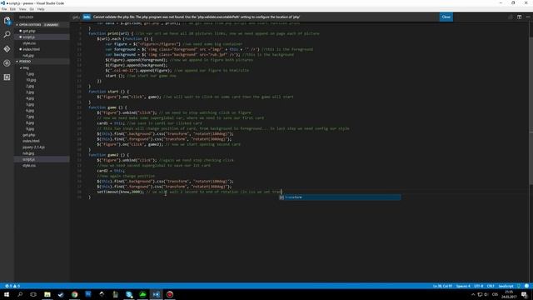
Task: Open Windows Start menu
Action: tap(7, 294)
